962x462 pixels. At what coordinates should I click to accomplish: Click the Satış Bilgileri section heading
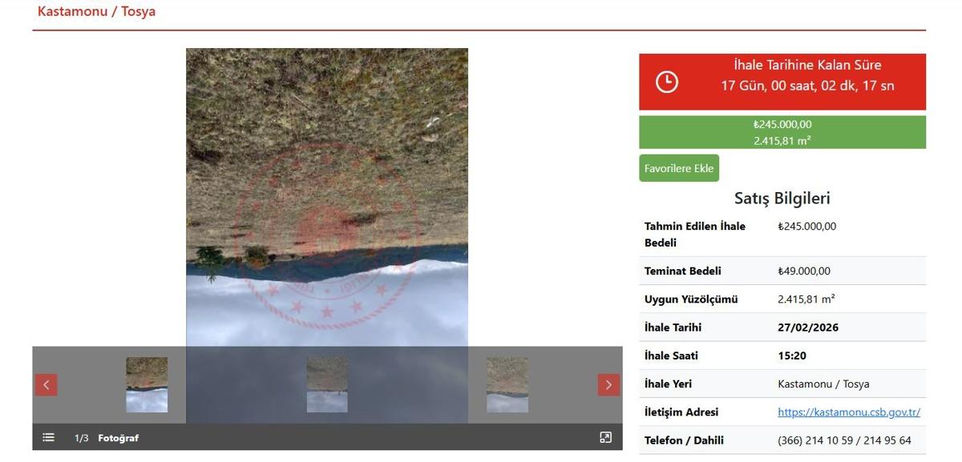pos(782,199)
